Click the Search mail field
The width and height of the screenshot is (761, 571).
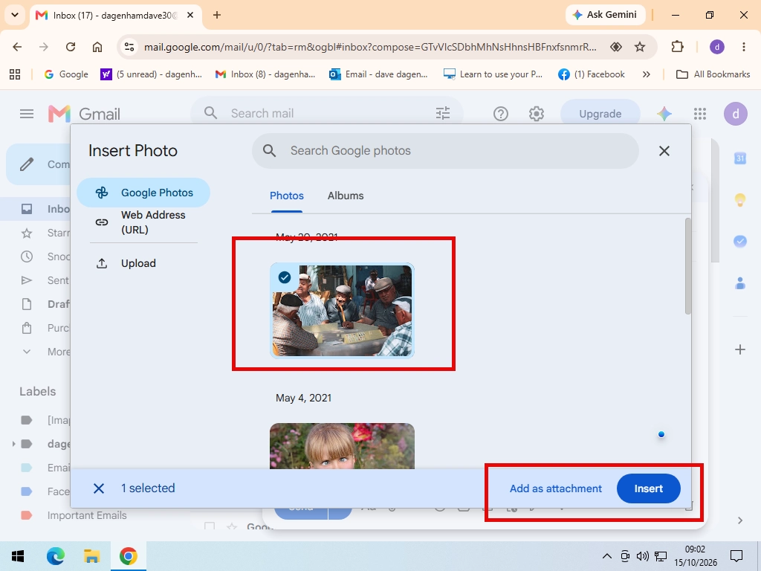(327, 114)
